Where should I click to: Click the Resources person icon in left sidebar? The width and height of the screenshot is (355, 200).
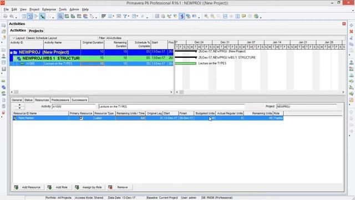click(4, 56)
